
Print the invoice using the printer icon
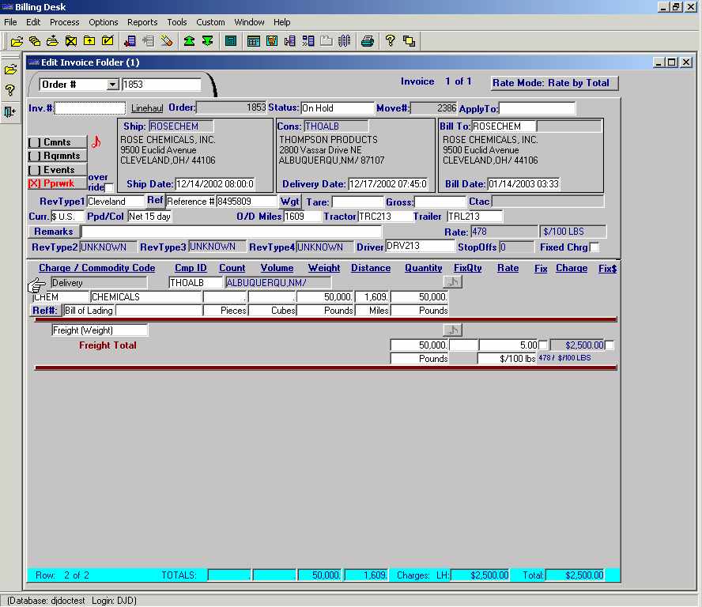coord(368,40)
